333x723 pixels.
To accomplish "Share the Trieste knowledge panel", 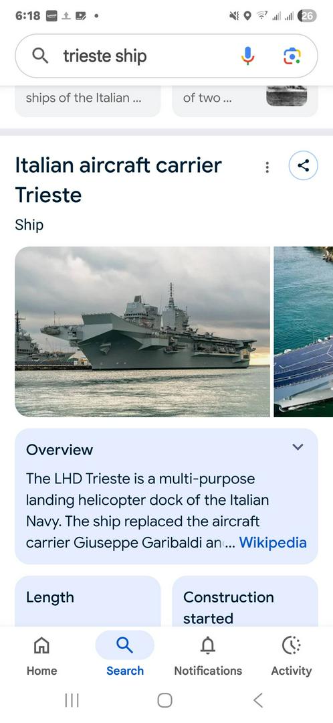I will click(x=303, y=165).
